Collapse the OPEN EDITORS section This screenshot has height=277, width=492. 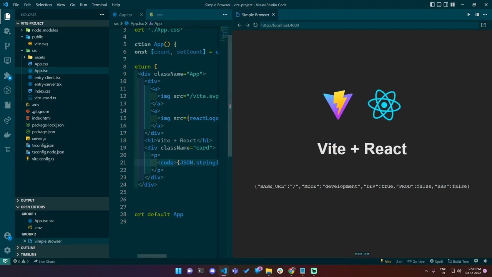pyautogui.click(x=62, y=207)
